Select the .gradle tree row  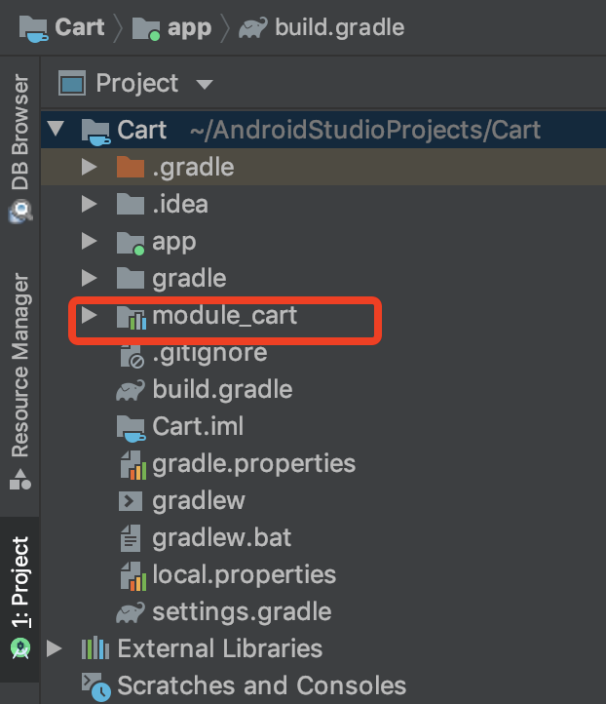click(322, 167)
